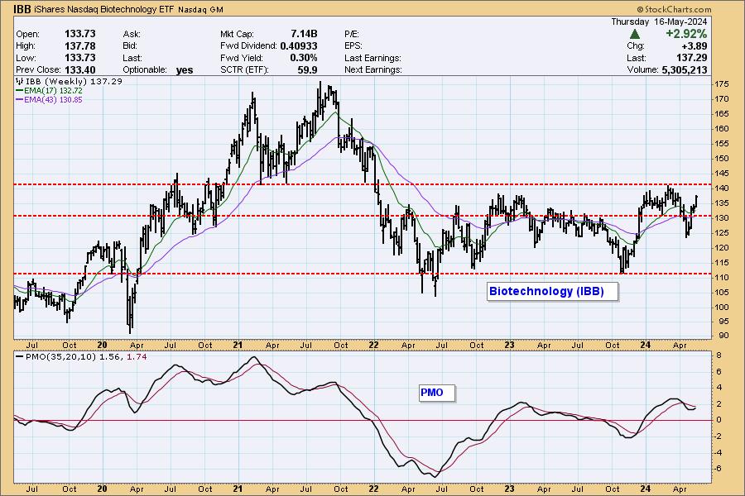Image resolution: width=745 pixels, height=496 pixels.
Task: Click the P/E label
Action: click(352, 34)
